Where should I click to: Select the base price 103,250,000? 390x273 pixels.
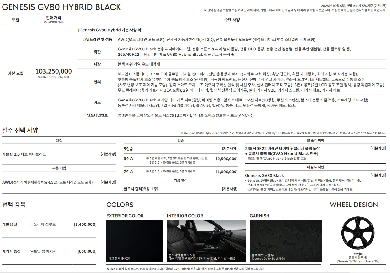click(x=54, y=71)
